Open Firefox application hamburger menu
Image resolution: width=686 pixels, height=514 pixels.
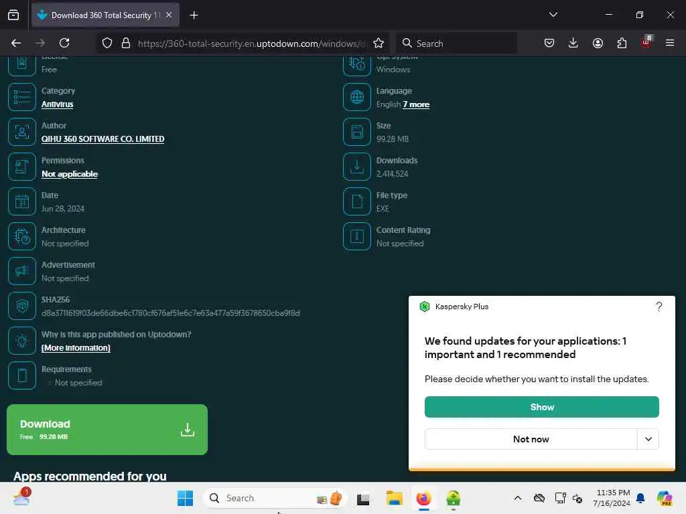(x=670, y=43)
